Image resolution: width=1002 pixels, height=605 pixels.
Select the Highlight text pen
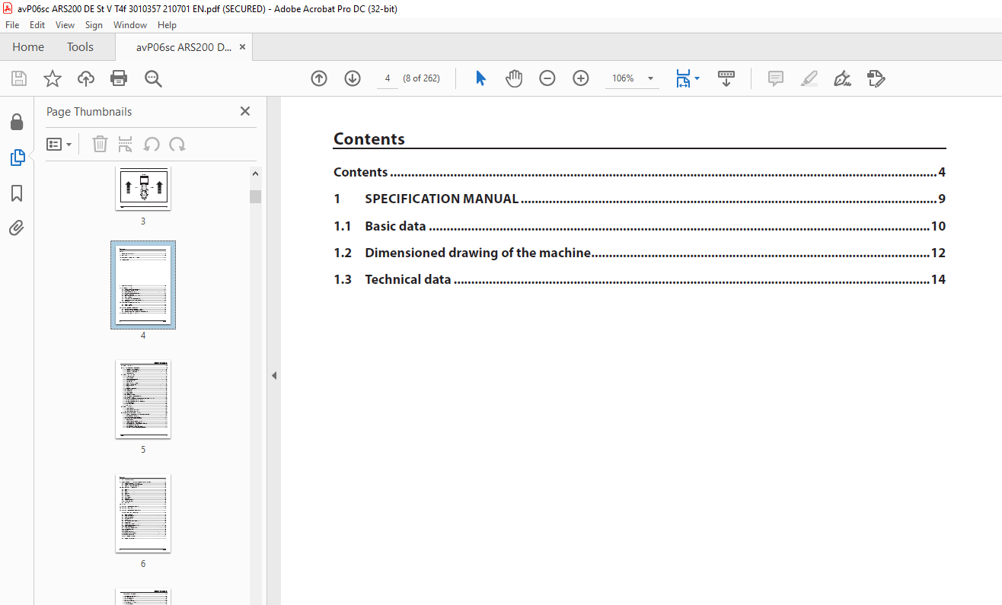809,78
